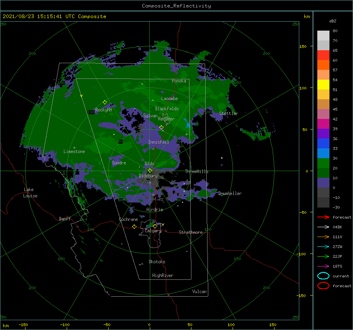Select the white 04DK arrow symbol
Image resolution: width=353 pixels, height=330 pixels.
click(x=323, y=227)
